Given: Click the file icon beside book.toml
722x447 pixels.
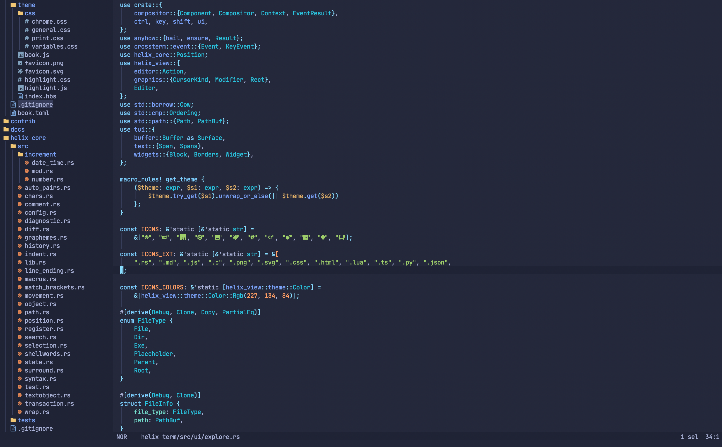Looking at the screenshot, I should pos(13,113).
